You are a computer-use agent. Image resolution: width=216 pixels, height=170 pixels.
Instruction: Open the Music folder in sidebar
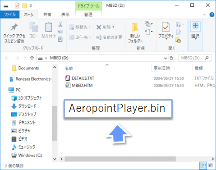click(27, 147)
